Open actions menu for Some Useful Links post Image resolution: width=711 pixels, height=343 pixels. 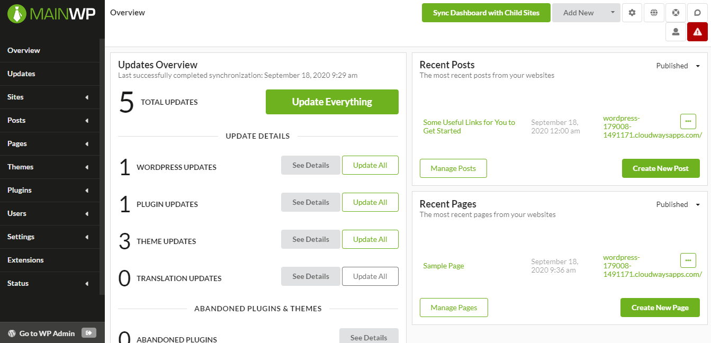coord(688,121)
